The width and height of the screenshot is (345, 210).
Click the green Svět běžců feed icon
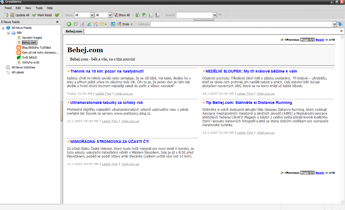tap(19, 57)
